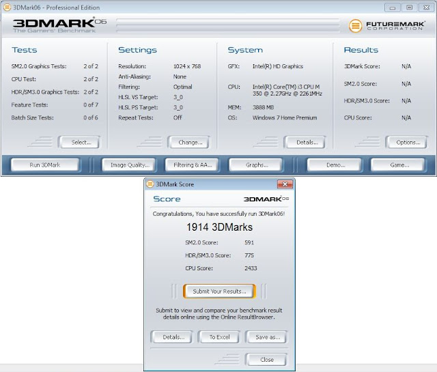The height and width of the screenshot is (372, 437).
Task: Click the OS value Windows 7 Home Premium
Action: point(285,117)
